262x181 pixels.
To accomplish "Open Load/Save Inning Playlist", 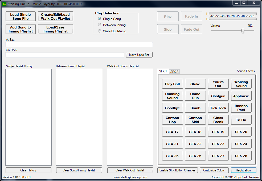I will [x=55, y=29].
